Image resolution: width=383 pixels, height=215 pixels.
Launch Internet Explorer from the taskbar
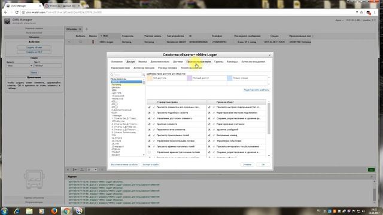coord(17,211)
